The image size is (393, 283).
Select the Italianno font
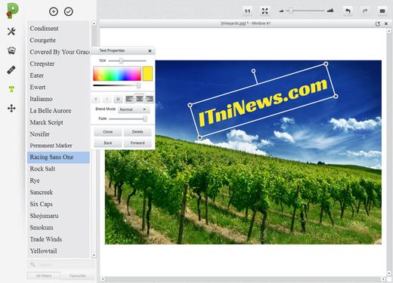coord(58,99)
